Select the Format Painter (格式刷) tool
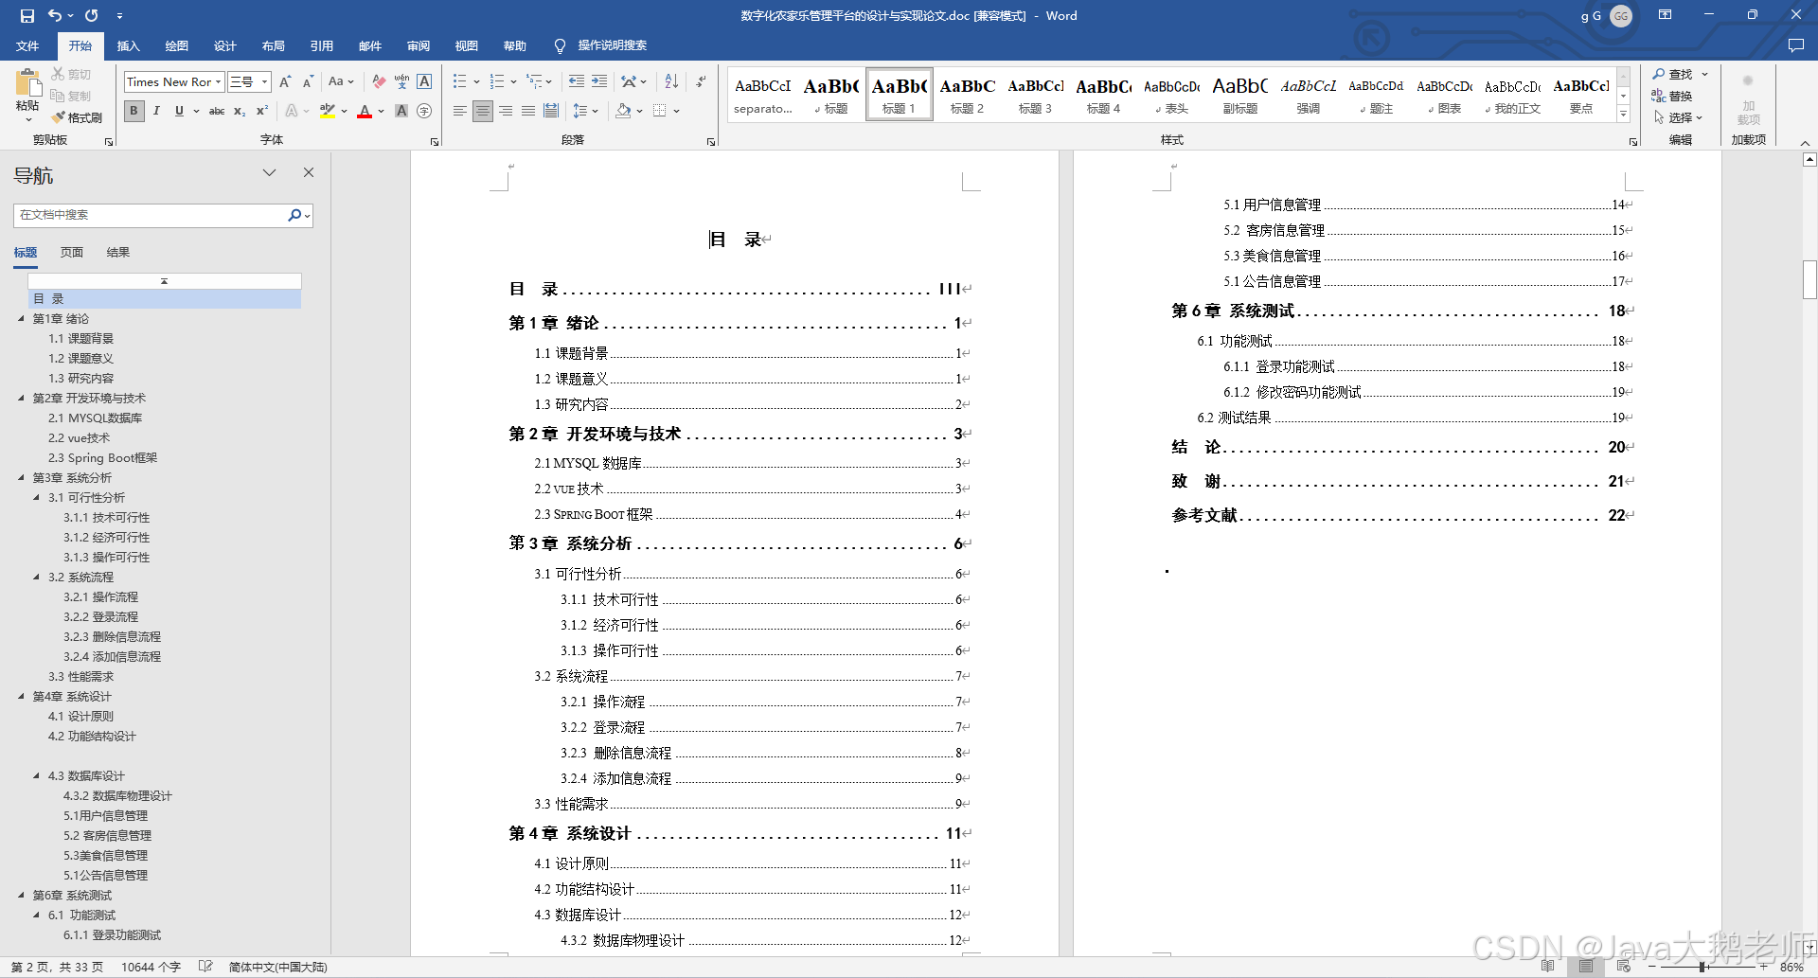This screenshot has height=978, width=1818. pyautogui.click(x=77, y=117)
